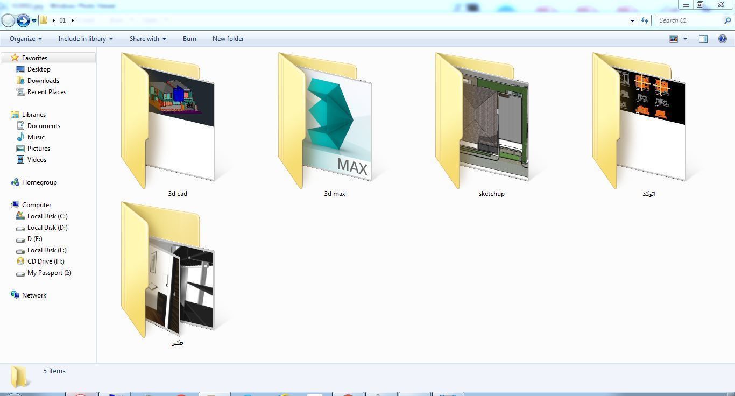Click the Pictures library icon
This screenshot has width=735, height=396.
pyautogui.click(x=20, y=148)
